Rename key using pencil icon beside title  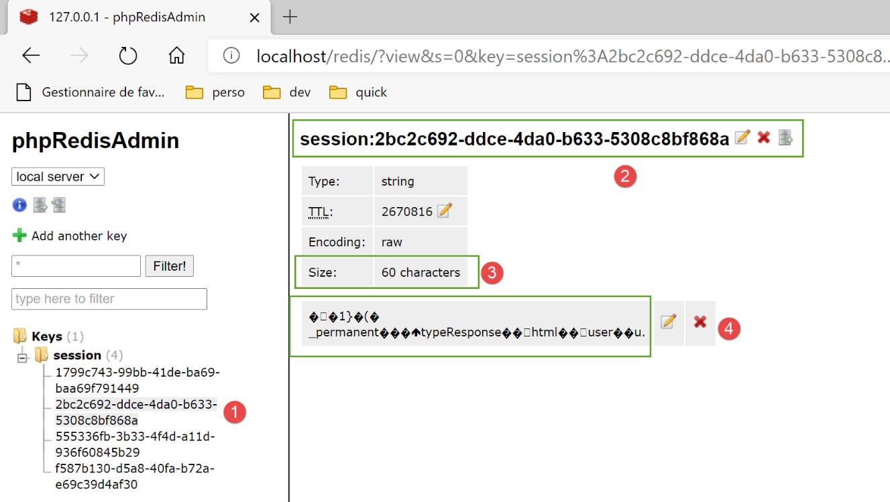[742, 138]
